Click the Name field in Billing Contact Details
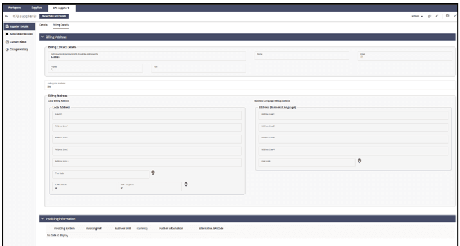Image resolution: width=460 pixels, height=246 pixels. click(x=302, y=56)
